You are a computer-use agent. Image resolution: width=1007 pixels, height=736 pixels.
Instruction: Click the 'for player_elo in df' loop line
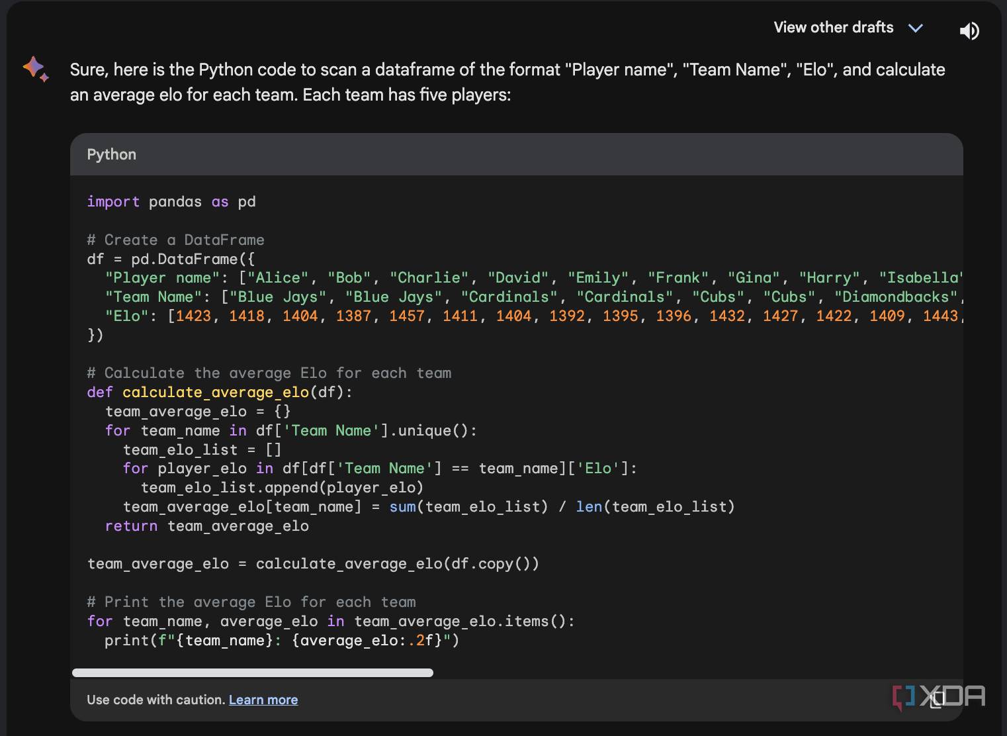(x=380, y=469)
